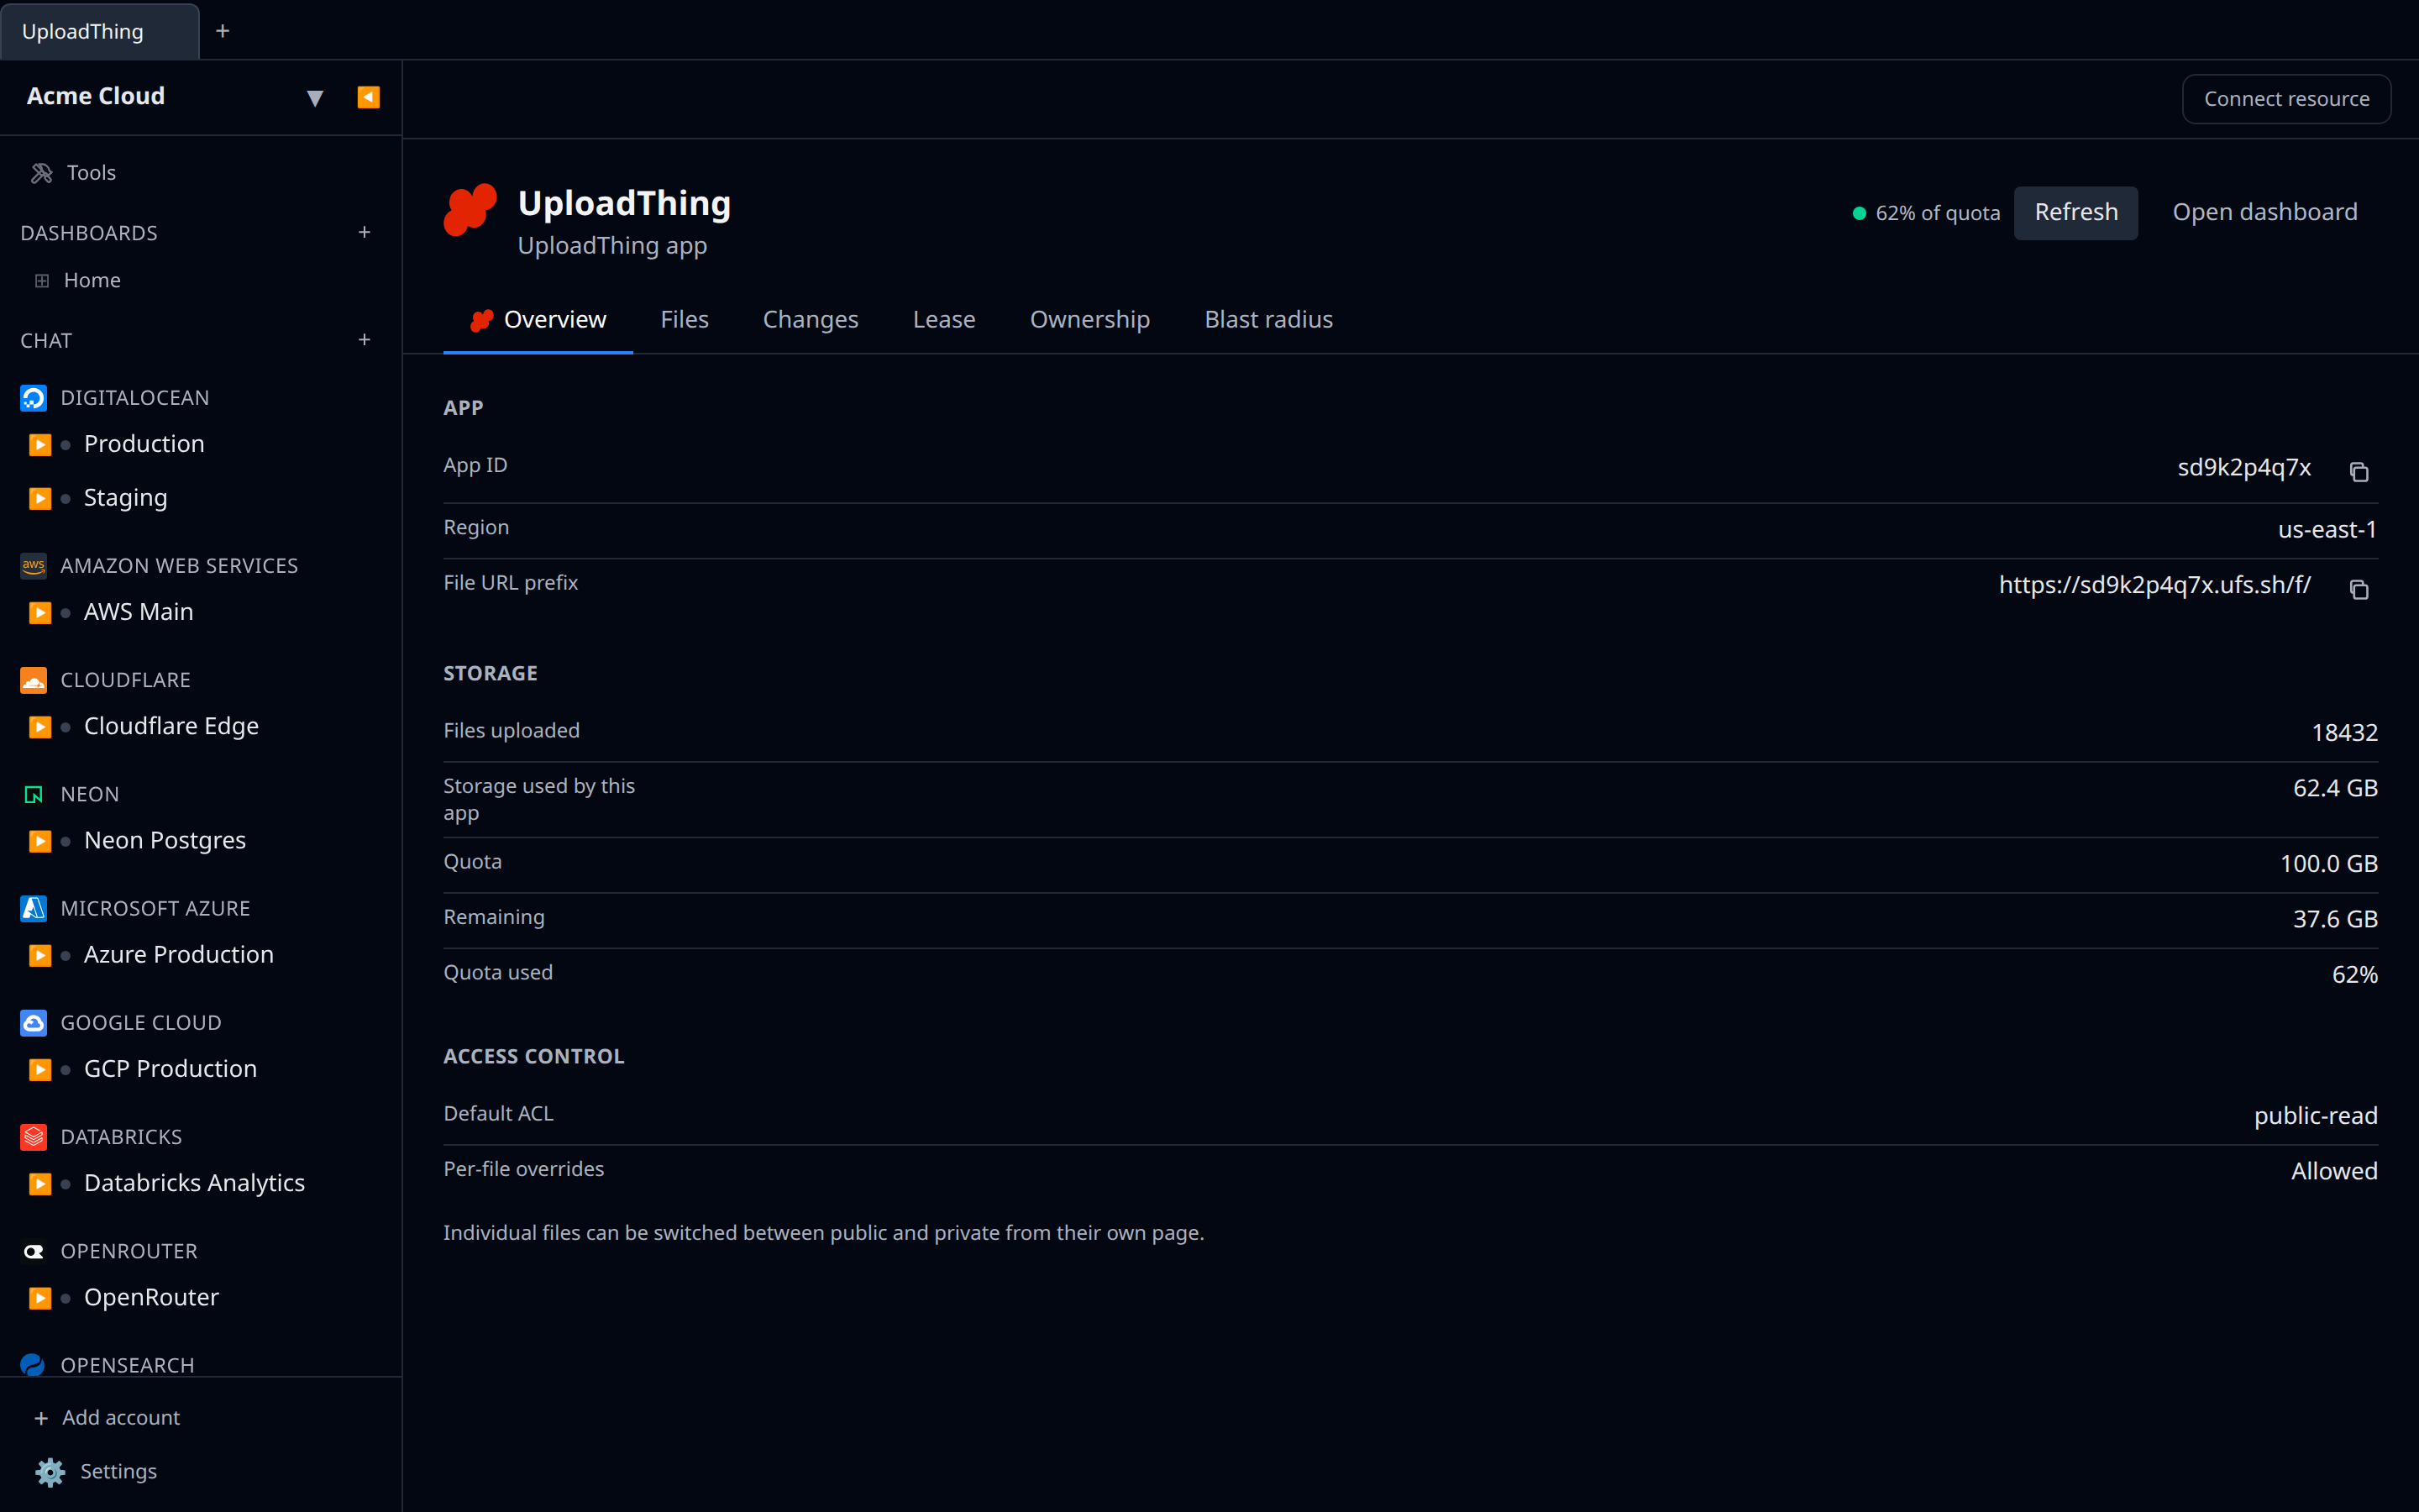This screenshot has width=2419, height=1512.
Task: Click the region value us-east-1
Action: (x=2327, y=530)
